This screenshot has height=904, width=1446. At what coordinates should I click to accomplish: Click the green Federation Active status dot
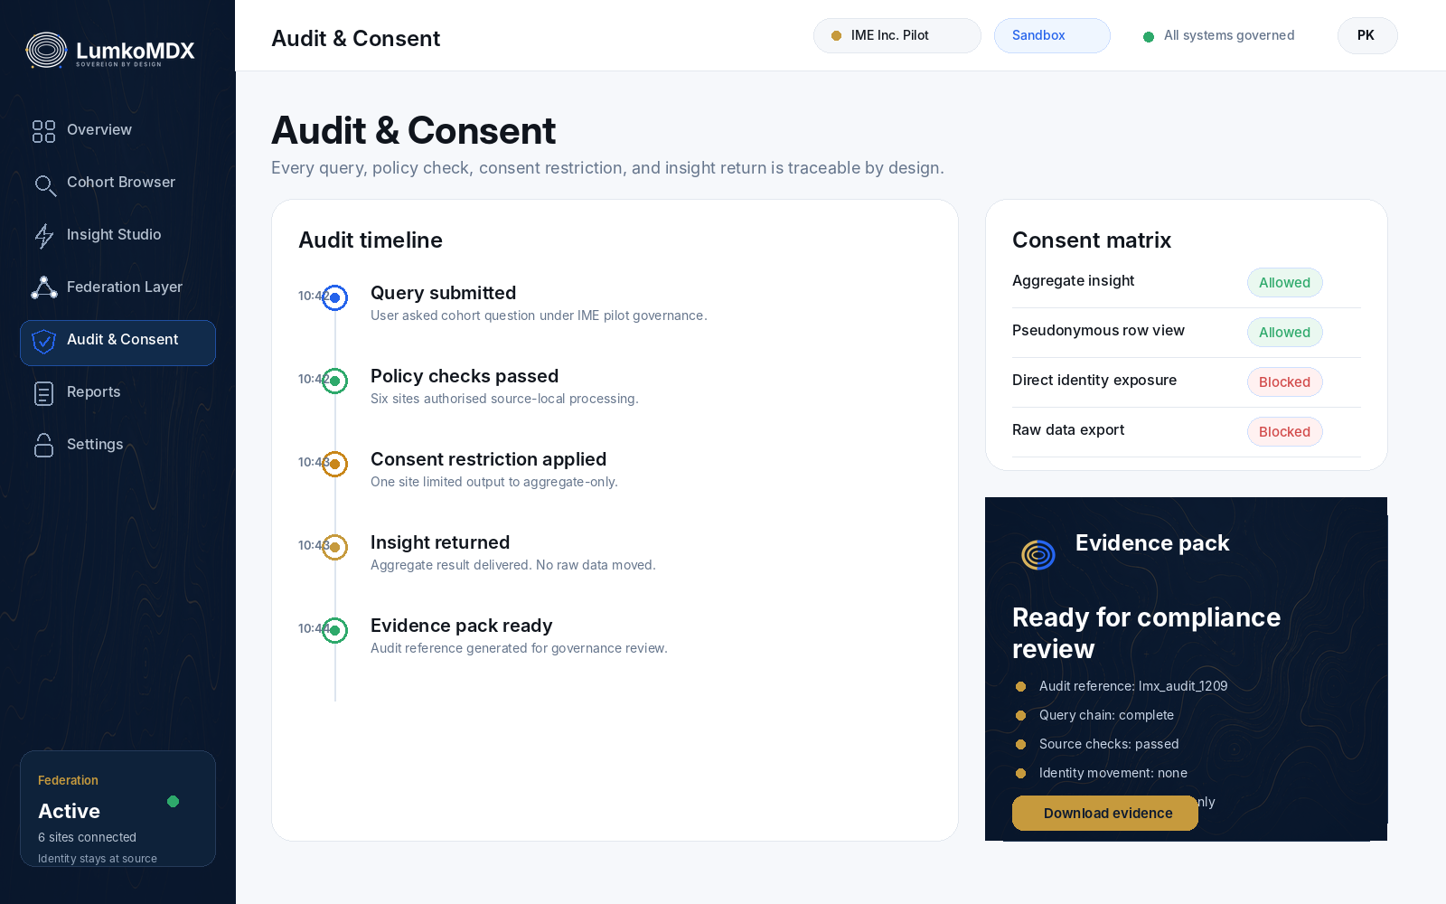point(173,801)
